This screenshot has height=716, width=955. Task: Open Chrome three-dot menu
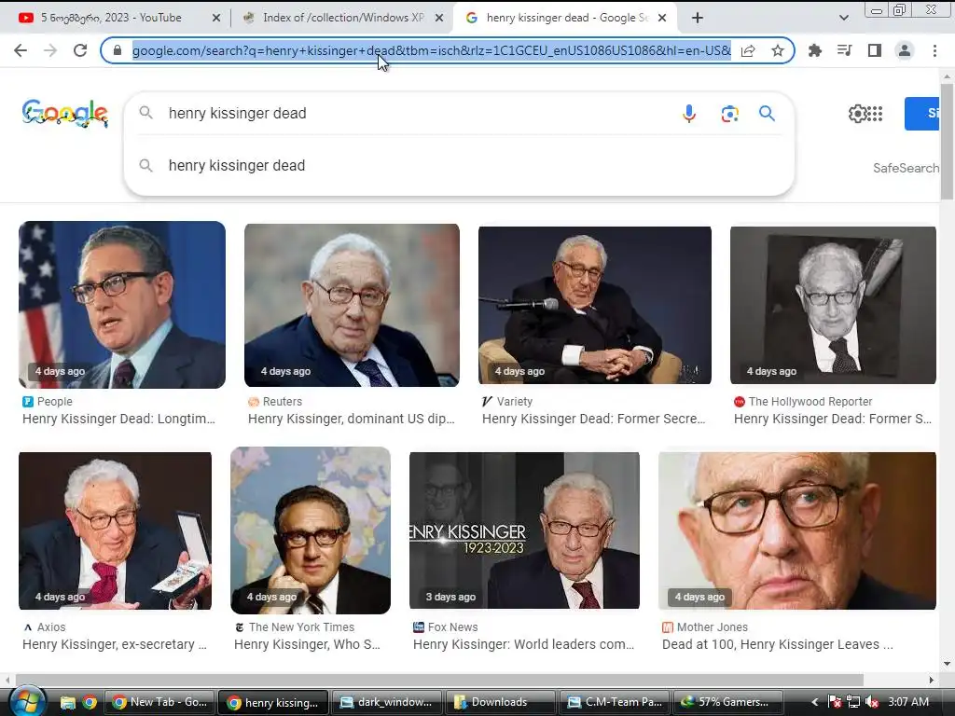point(934,50)
